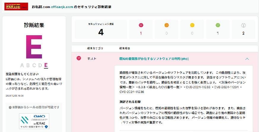Click the A–E grade scale
Image resolution: width=259 pixels, height=132 pixels.
coord(34,65)
